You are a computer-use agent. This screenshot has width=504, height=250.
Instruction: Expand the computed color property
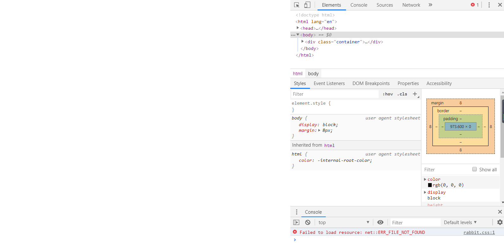pos(425,179)
